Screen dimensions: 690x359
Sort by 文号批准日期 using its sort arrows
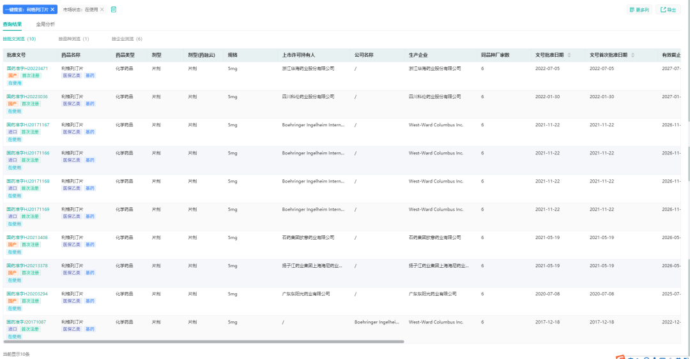tap(569, 55)
